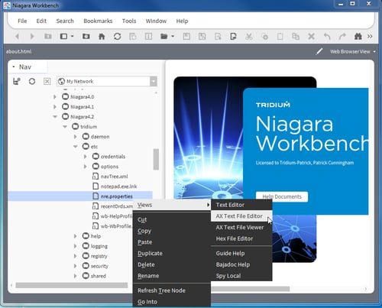382x308 pixels.
Task: Select navTree.xml in the tree
Action: (x=114, y=177)
